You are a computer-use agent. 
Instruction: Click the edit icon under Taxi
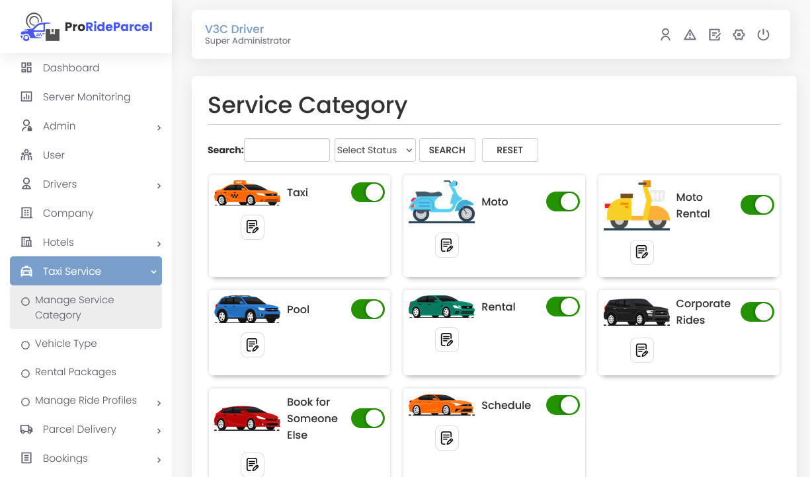pyautogui.click(x=252, y=227)
